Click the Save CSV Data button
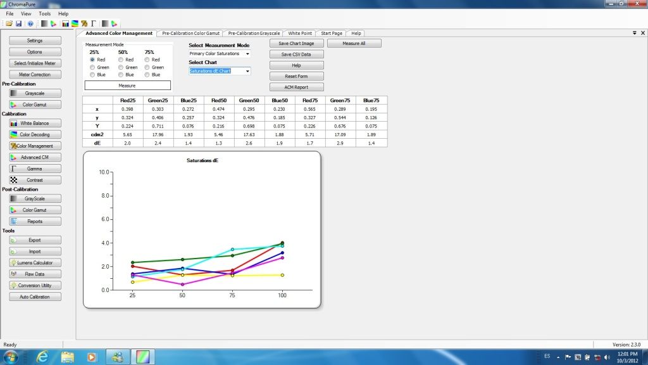Screen dimensions: 648x365 (296, 54)
